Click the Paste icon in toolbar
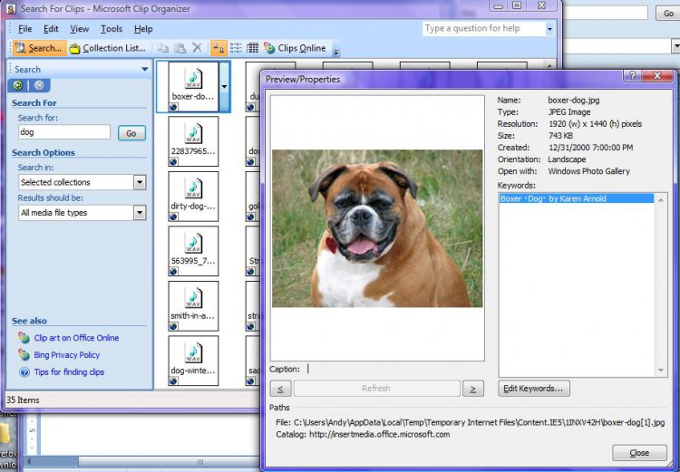 pos(180,48)
